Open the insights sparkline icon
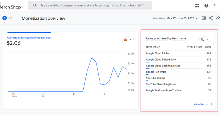The image size is (220, 115). (218, 18)
